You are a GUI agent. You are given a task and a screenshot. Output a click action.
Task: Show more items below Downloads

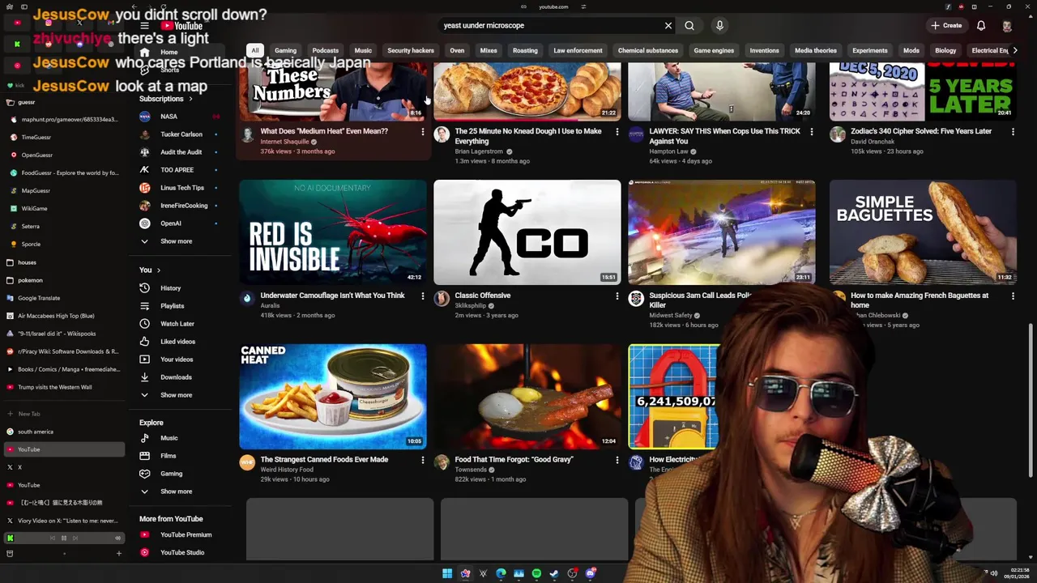coord(176,395)
